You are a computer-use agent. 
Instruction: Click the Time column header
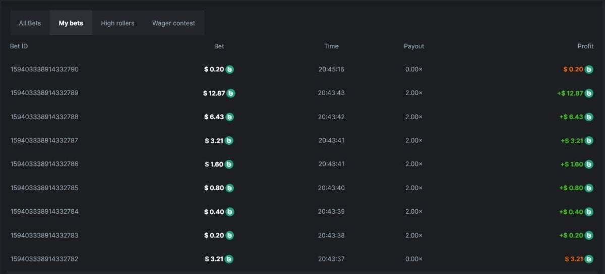pyautogui.click(x=331, y=46)
